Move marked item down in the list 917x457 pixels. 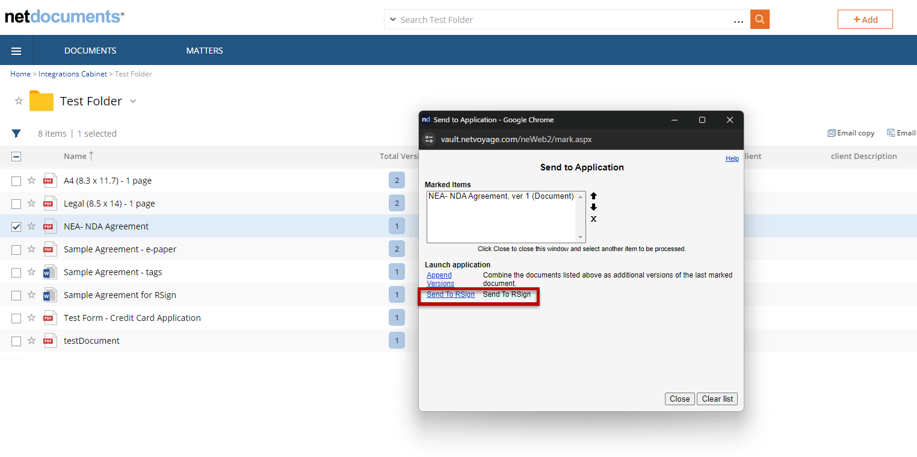click(x=593, y=207)
